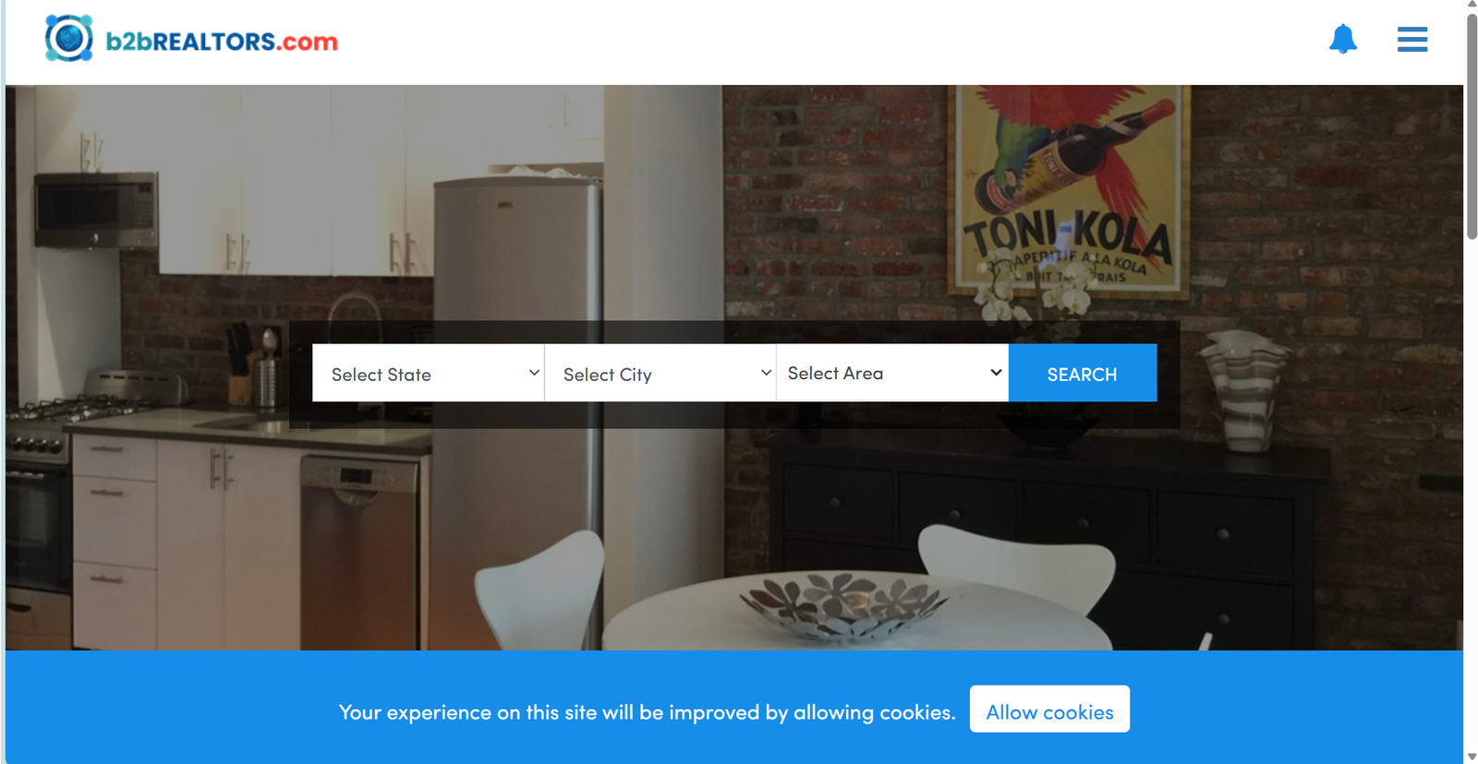Expand the Select Area dropdown
Screen dimensions: 1478x764
click(892, 373)
